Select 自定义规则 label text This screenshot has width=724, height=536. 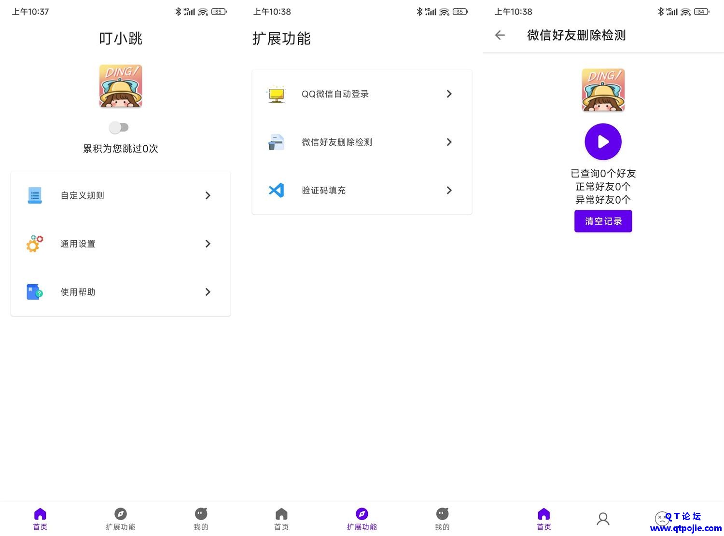(x=82, y=195)
